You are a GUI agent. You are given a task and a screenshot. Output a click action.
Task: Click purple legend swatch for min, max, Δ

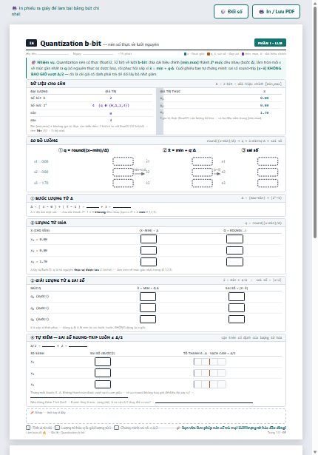point(243,54)
